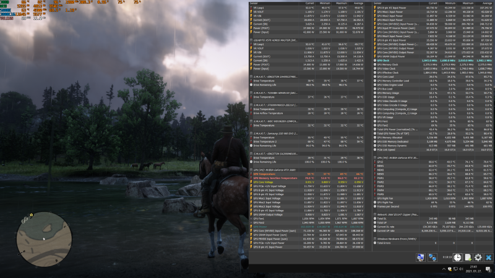
Task: Select the Total UP row
Action: point(433,223)
